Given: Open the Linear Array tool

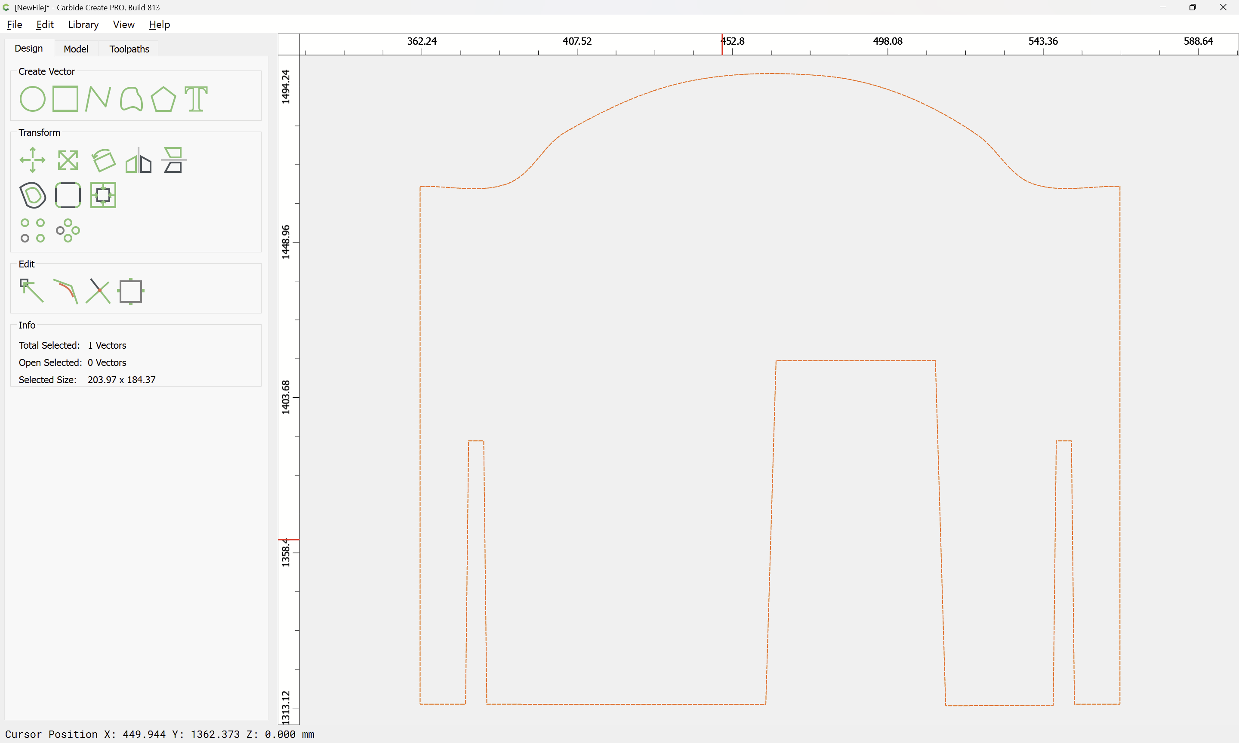Looking at the screenshot, I should (33, 230).
